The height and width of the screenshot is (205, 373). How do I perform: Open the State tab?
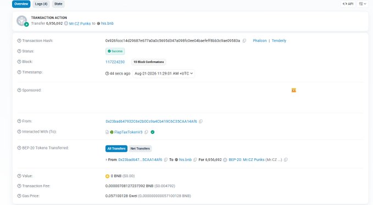58,4
